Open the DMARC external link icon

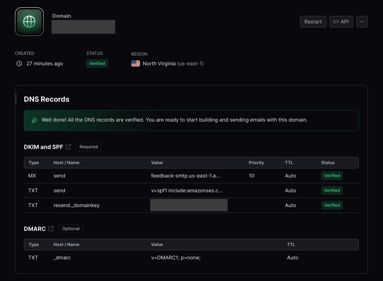[51, 228]
